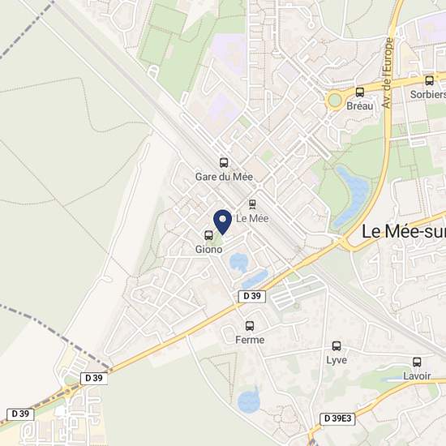Select the Bréau bus stop icon

[360, 92]
